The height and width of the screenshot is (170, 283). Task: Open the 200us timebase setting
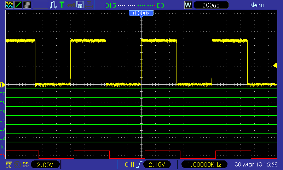click(211, 5)
